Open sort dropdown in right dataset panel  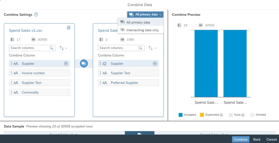[x=152, y=48]
